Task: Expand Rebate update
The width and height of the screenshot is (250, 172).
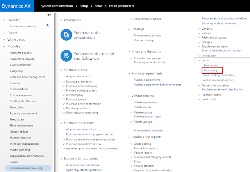Action: tap(131, 113)
